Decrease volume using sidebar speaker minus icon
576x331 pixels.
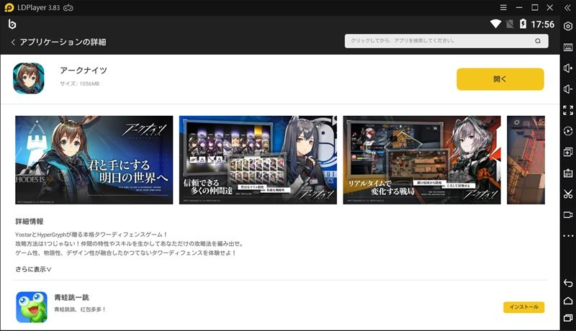pyautogui.click(x=568, y=89)
